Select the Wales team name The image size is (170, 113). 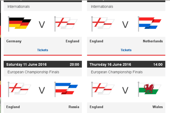pos(158,107)
